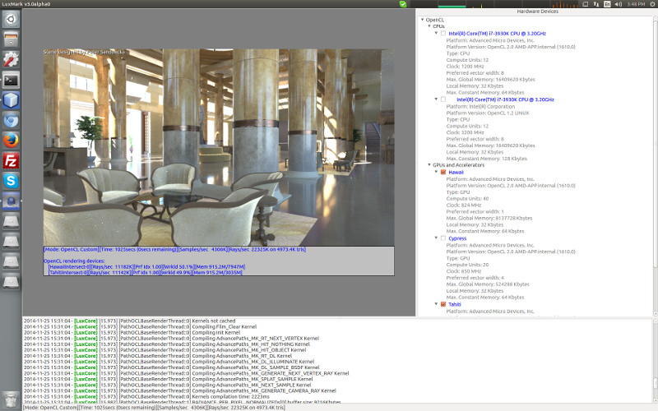Collapse the Cypress device details

click(x=436, y=238)
